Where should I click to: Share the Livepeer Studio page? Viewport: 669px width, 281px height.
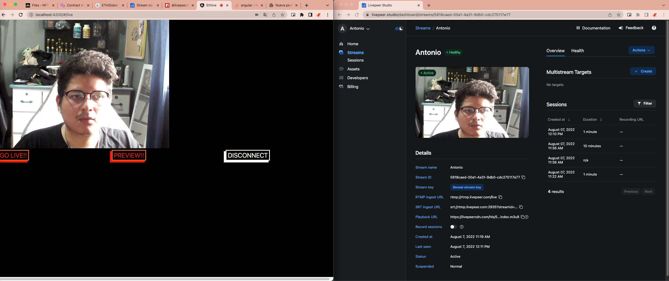610,15
